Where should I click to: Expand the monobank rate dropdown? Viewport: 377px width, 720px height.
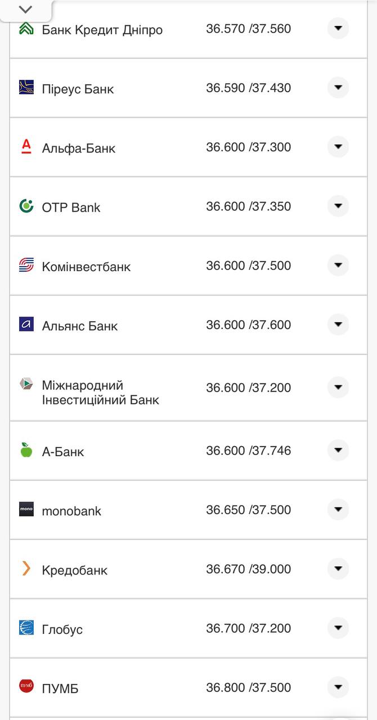(x=338, y=510)
